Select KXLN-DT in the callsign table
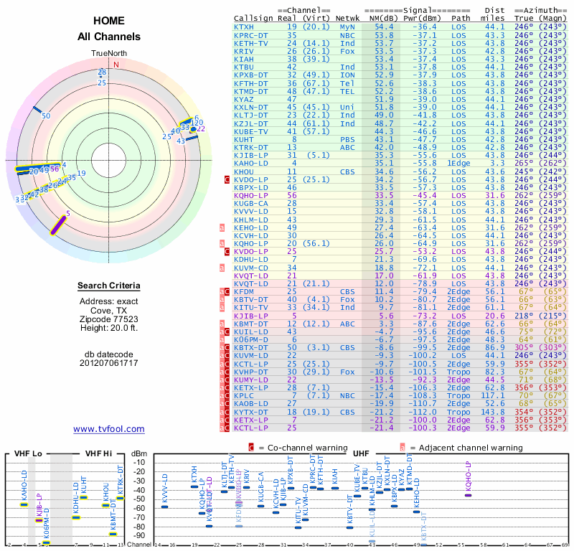The height and width of the screenshot is (551, 574). tap(250, 108)
